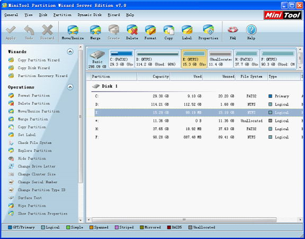Choose Move/Resize Partition operation
Image resolution: width=305 pixels, height=239 pixels.
point(39,111)
